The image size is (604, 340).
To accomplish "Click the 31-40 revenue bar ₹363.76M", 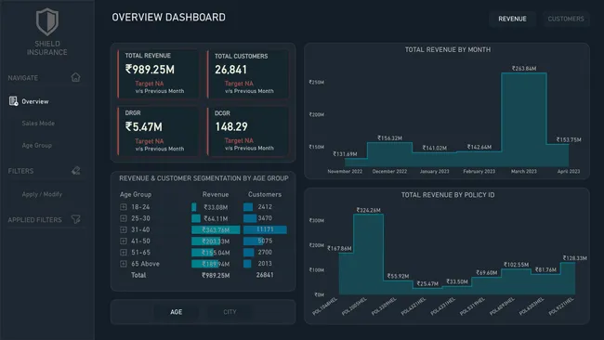I will pos(216,229).
